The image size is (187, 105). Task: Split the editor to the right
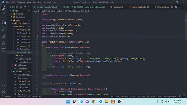click(x=180, y=7)
